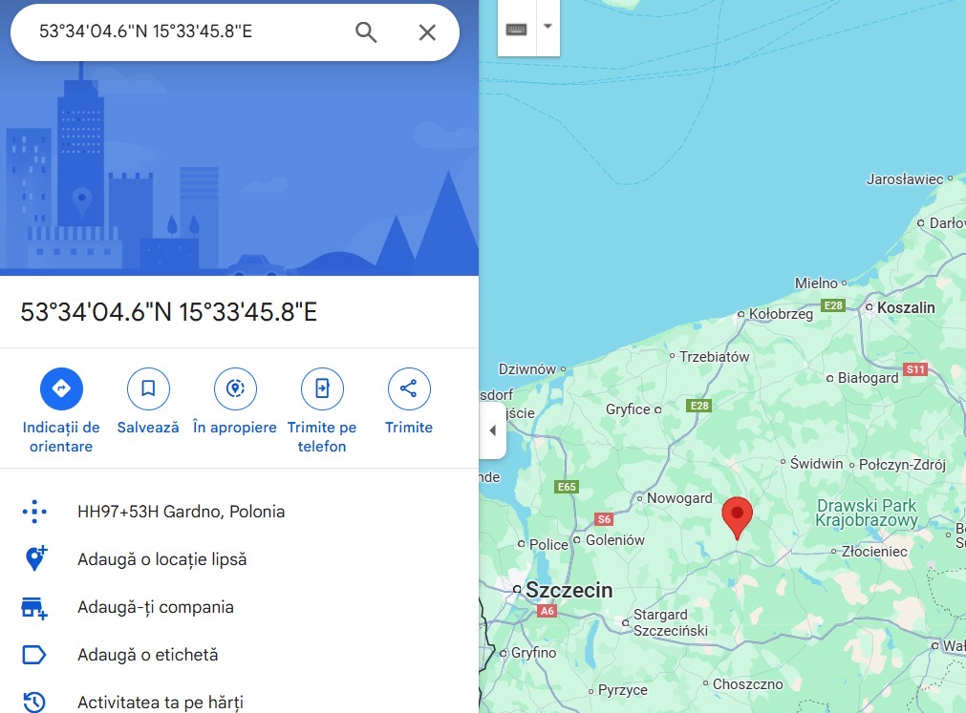Open the input tools dropdown arrow
This screenshot has width=966, height=713.
click(x=547, y=27)
